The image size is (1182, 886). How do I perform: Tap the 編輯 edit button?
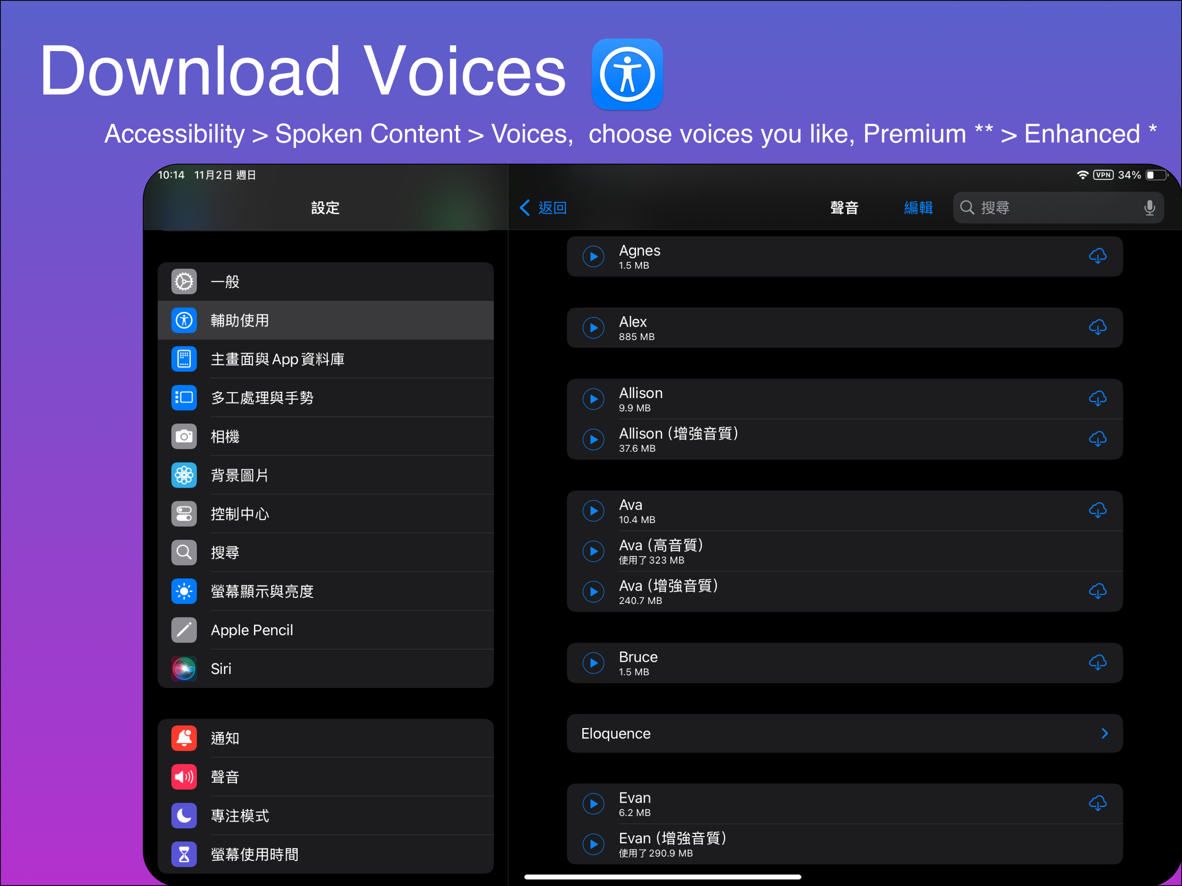pyautogui.click(x=918, y=207)
